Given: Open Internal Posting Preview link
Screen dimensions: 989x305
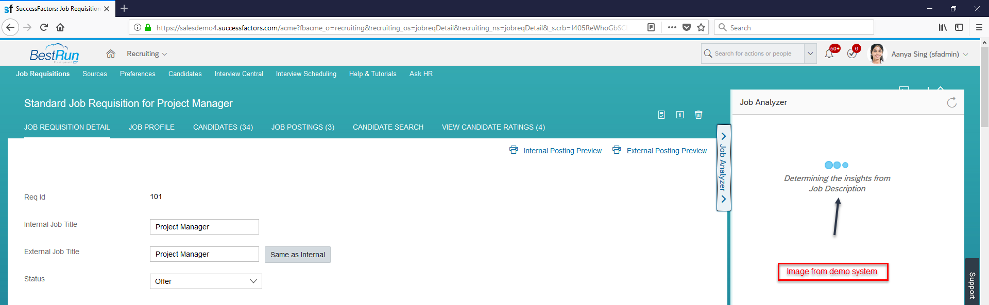Looking at the screenshot, I should (562, 151).
